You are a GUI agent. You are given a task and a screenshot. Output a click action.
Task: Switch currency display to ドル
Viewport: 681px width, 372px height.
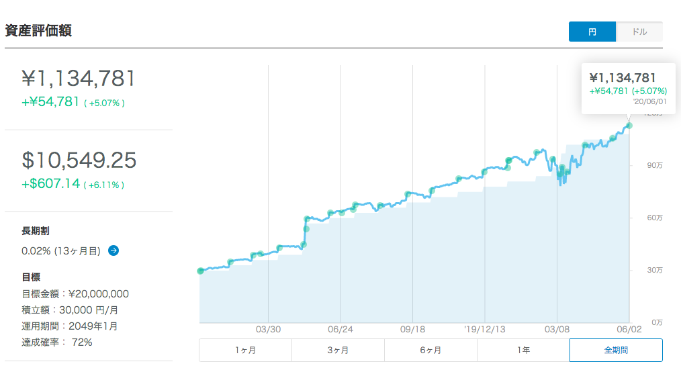pyautogui.click(x=639, y=32)
